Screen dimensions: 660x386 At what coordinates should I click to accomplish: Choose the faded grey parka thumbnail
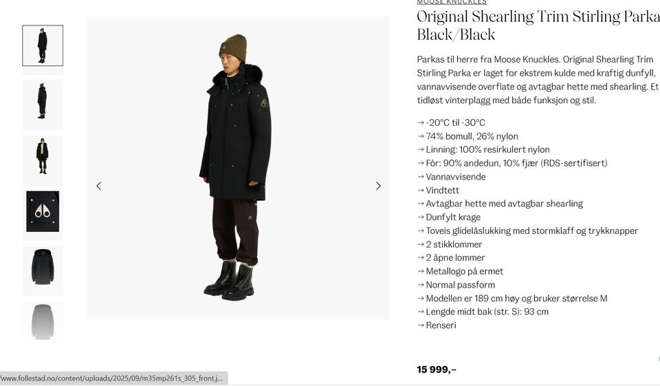43,323
